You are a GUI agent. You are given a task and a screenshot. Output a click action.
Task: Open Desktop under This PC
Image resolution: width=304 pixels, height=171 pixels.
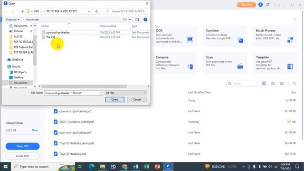click(x=19, y=77)
